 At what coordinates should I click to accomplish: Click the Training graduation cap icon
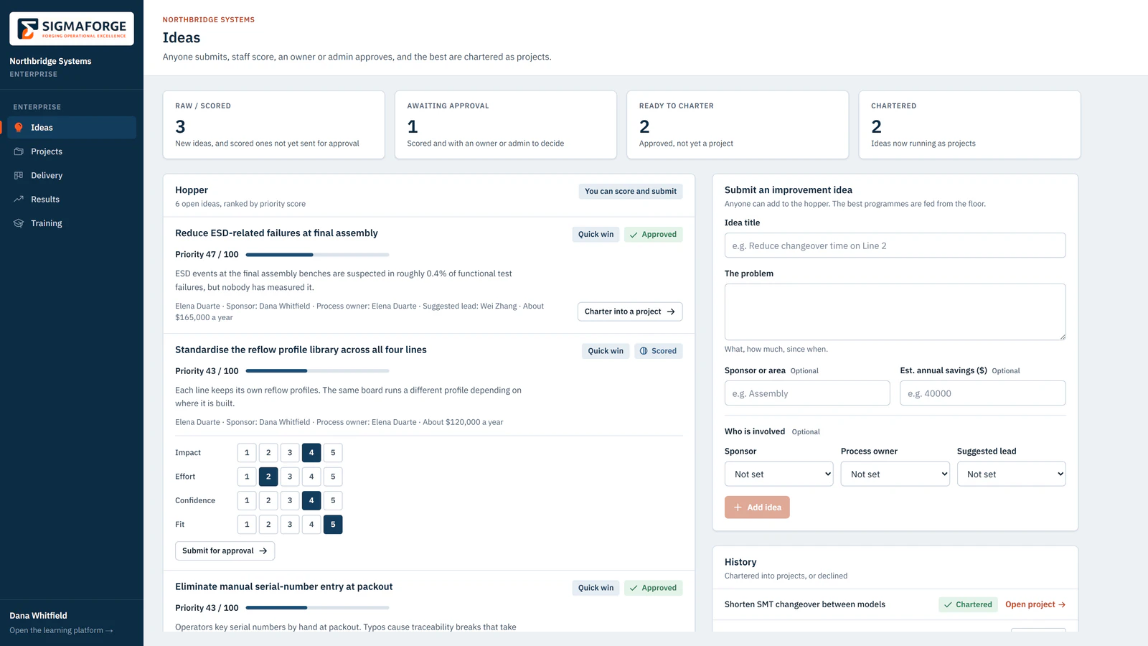click(x=19, y=223)
